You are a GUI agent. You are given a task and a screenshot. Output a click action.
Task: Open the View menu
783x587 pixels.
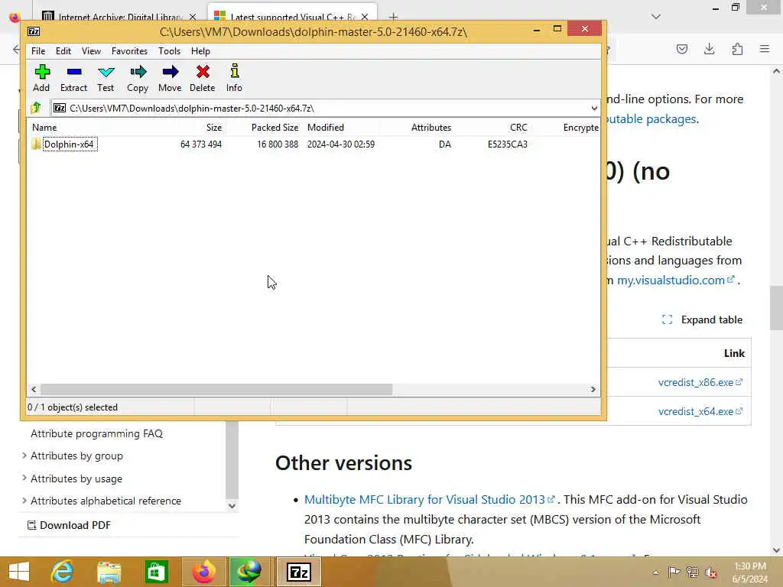point(91,51)
